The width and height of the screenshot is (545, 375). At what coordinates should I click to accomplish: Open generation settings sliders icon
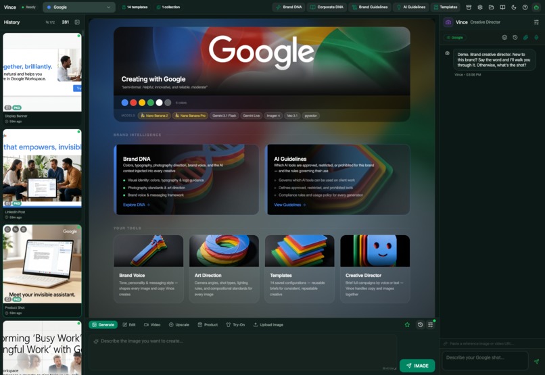[430, 324]
